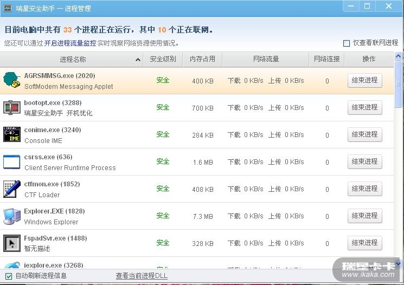Viewport: 404px width, 285px height.
Task: Click the 7.3 MB memory value
Action: [x=203, y=217]
